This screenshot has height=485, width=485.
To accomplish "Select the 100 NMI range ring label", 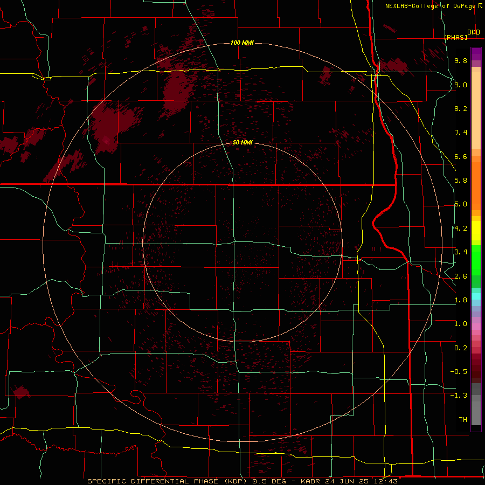I will pos(242,43).
